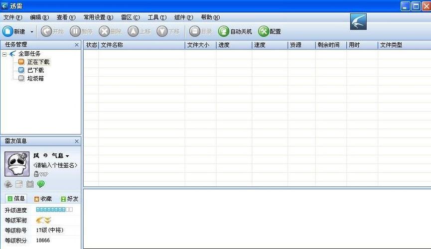Click the 下移 move down button

click(168, 31)
